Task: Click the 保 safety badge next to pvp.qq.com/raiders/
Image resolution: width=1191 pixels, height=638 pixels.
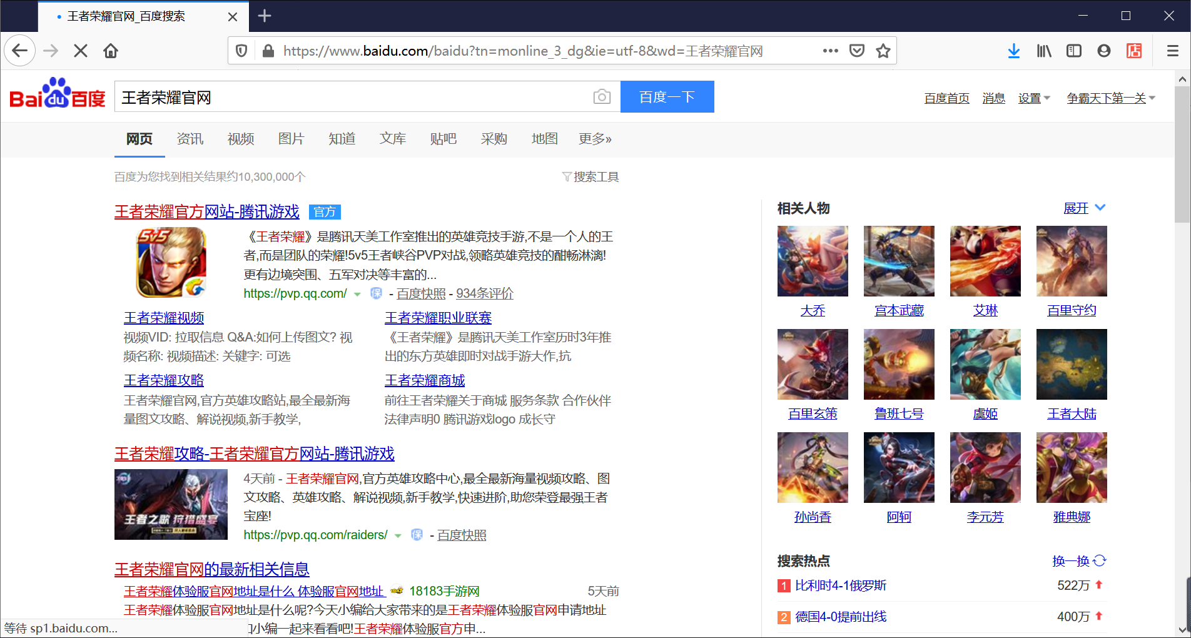Action: pos(417,535)
